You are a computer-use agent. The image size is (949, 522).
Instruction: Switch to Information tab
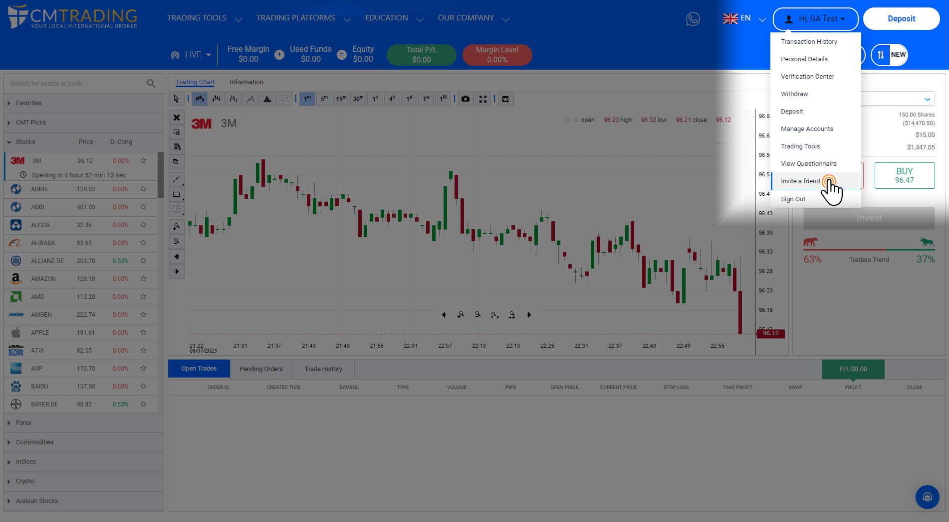tap(246, 82)
